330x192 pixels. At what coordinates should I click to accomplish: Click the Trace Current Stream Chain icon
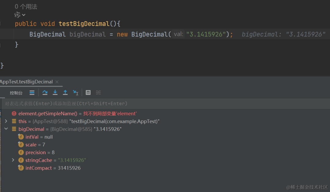click(98, 93)
